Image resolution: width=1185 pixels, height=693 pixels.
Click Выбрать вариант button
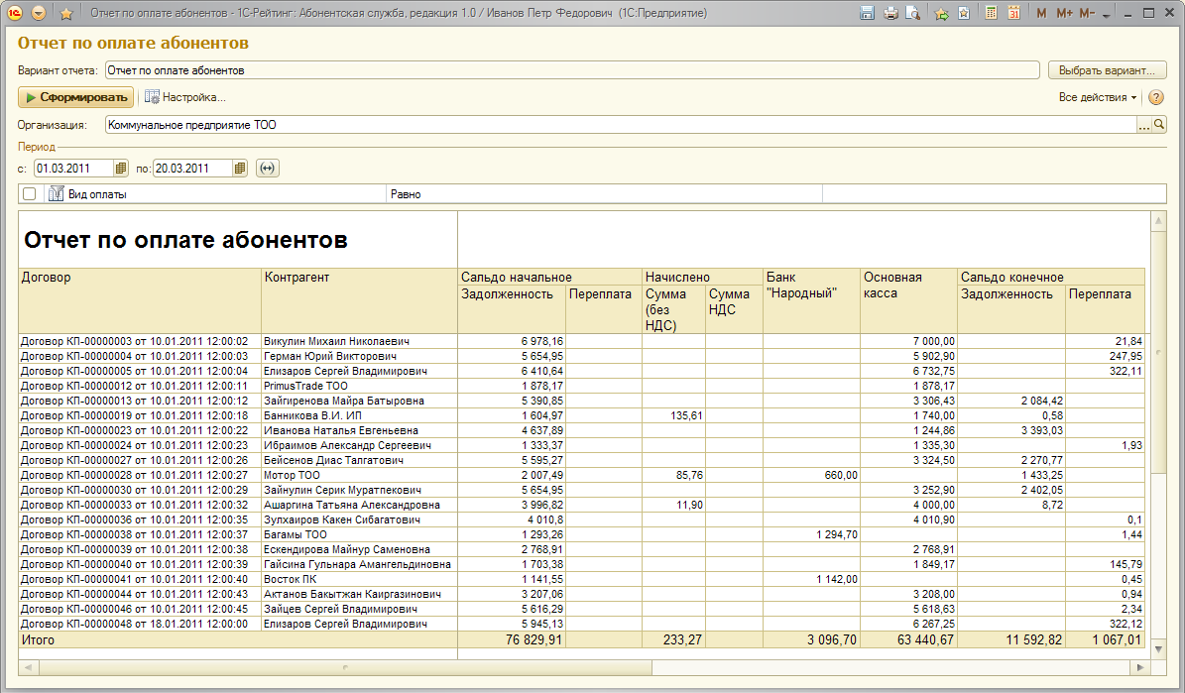pyautogui.click(x=1107, y=70)
